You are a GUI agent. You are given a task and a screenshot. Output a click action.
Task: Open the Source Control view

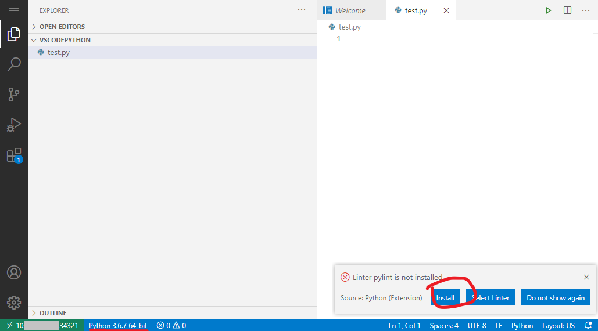[x=14, y=94]
